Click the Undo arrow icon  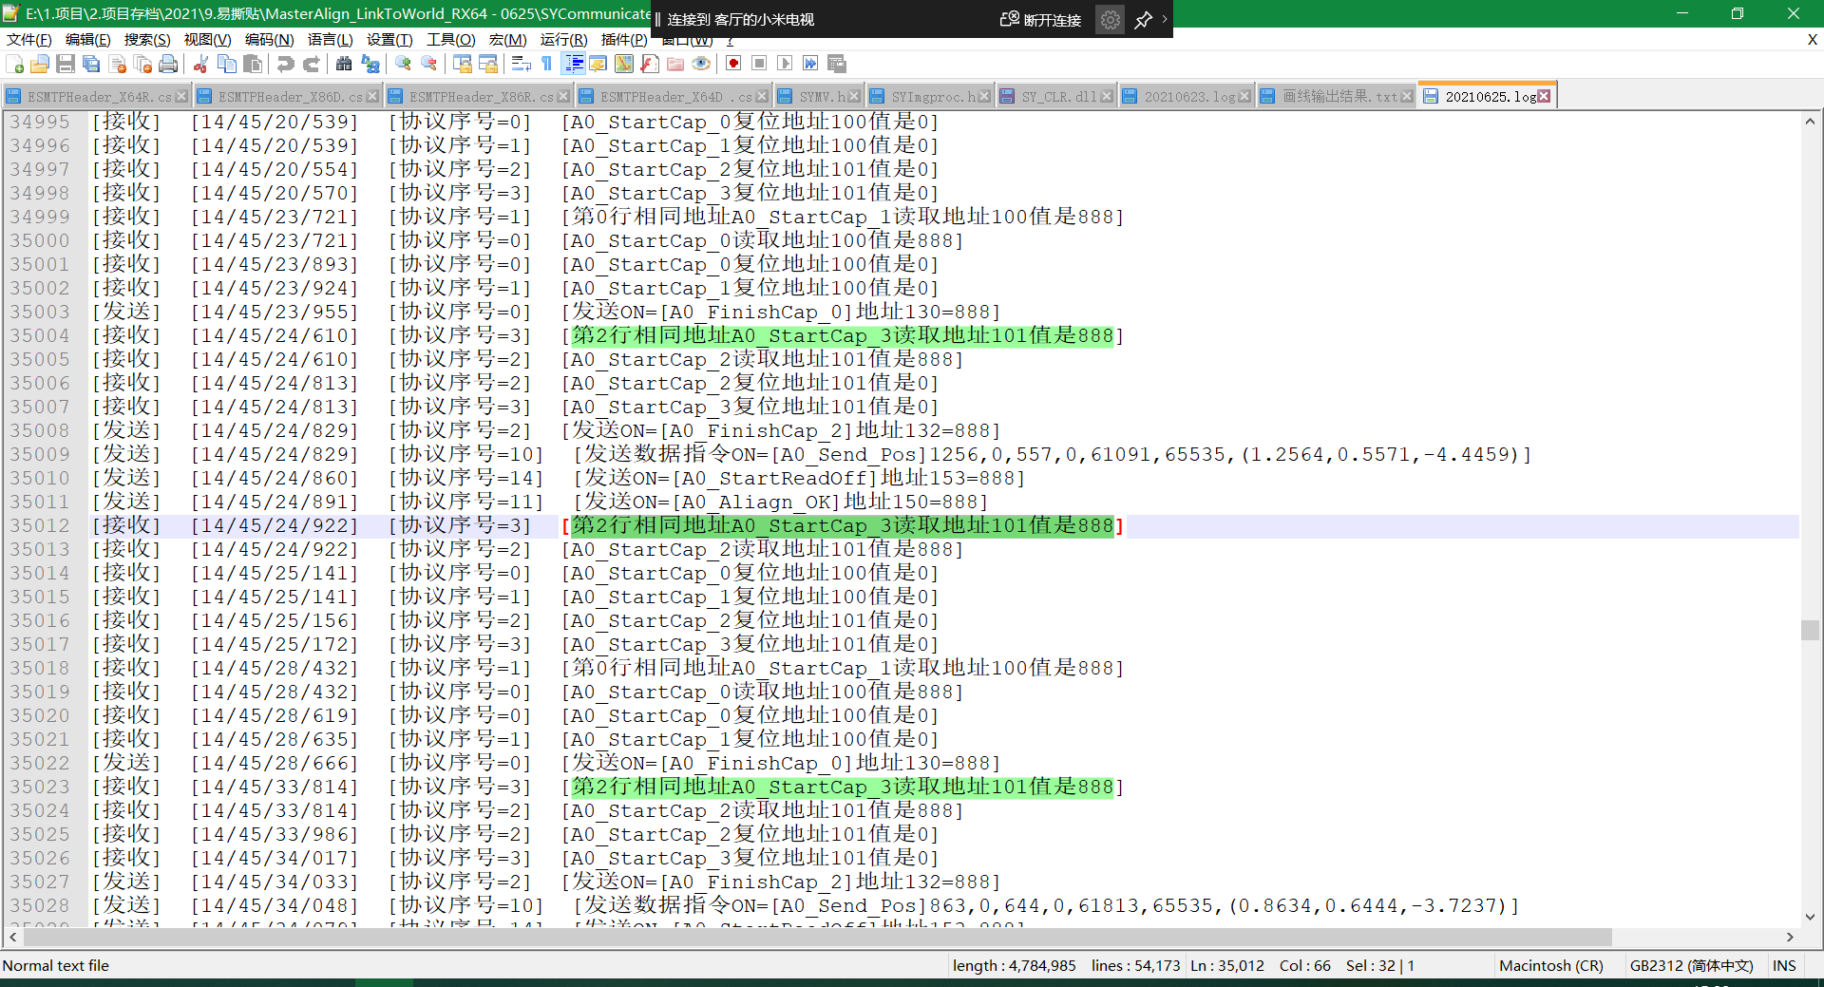285,64
